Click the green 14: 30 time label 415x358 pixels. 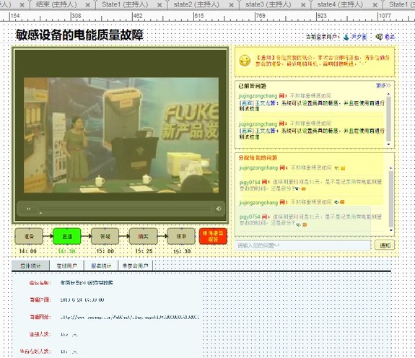[66, 251]
